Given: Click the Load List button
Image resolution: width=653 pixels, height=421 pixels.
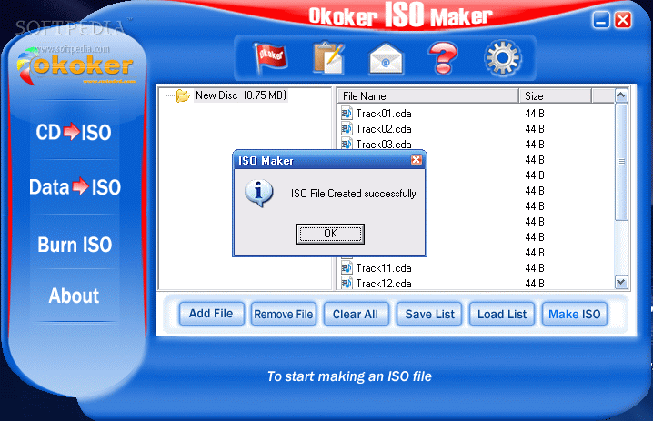Looking at the screenshot, I should [502, 314].
